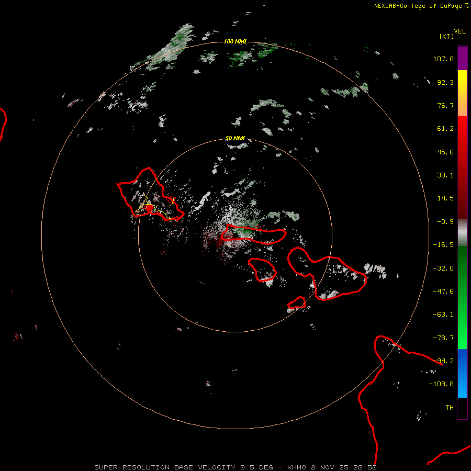Image resolution: width=471 pixels, height=471 pixels.
Task: Click the NEXLAB-College of DuPage label
Action: pos(421,6)
